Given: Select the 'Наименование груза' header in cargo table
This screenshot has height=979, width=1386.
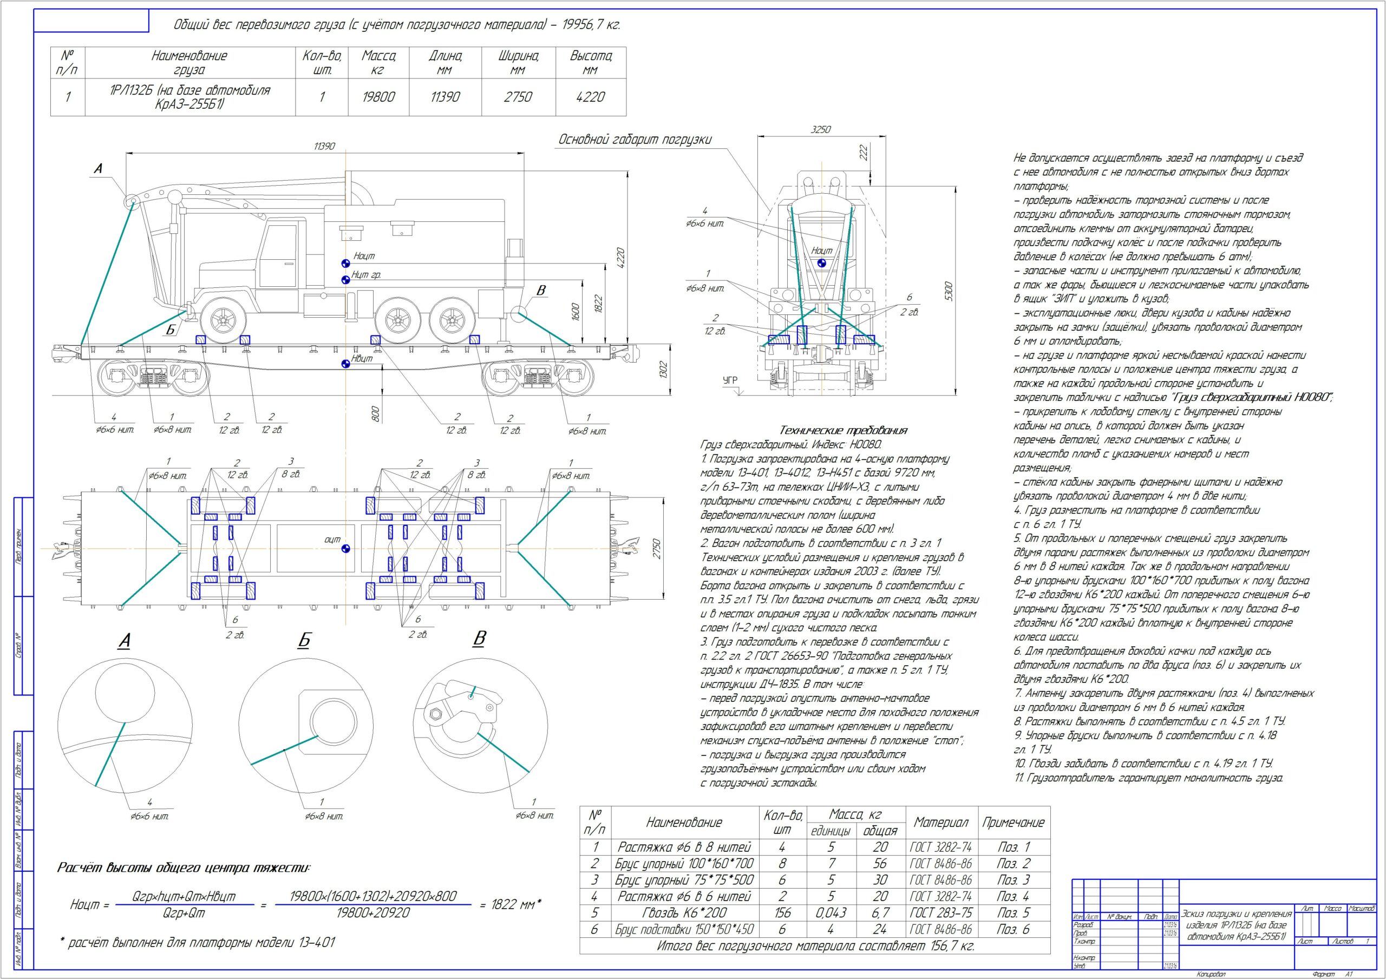Looking at the screenshot, I should [x=189, y=63].
